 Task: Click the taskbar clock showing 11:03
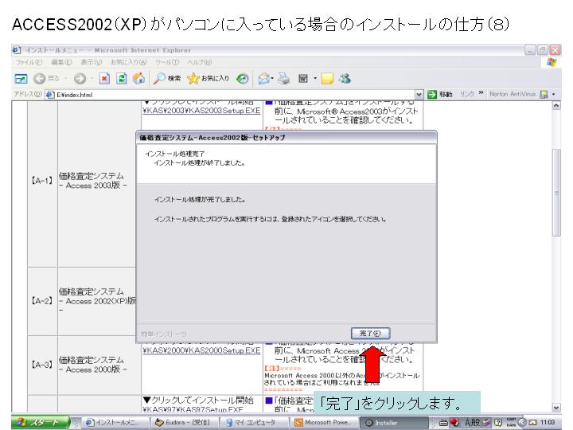[x=548, y=422]
